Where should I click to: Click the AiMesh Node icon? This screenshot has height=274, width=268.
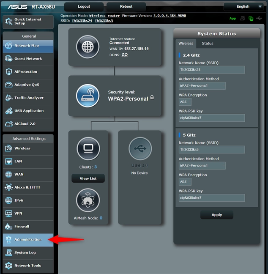(x=88, y=200)
